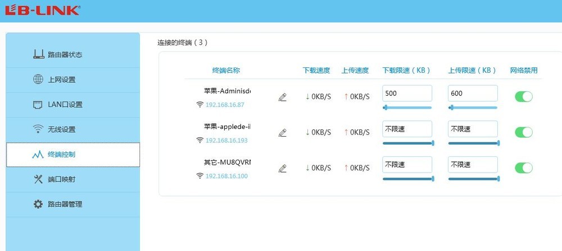Screen dimensions: 562x251
Task: Edit name of 其它-MU8QVR device with pencil icon
Action: tap(283, 168)
